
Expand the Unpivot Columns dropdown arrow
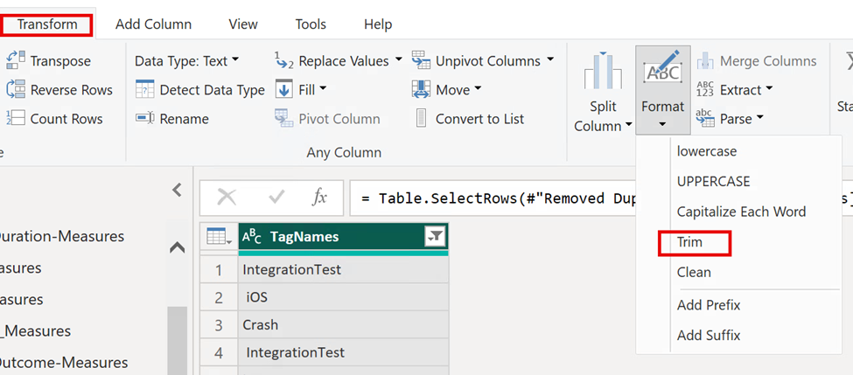[550, 59]
